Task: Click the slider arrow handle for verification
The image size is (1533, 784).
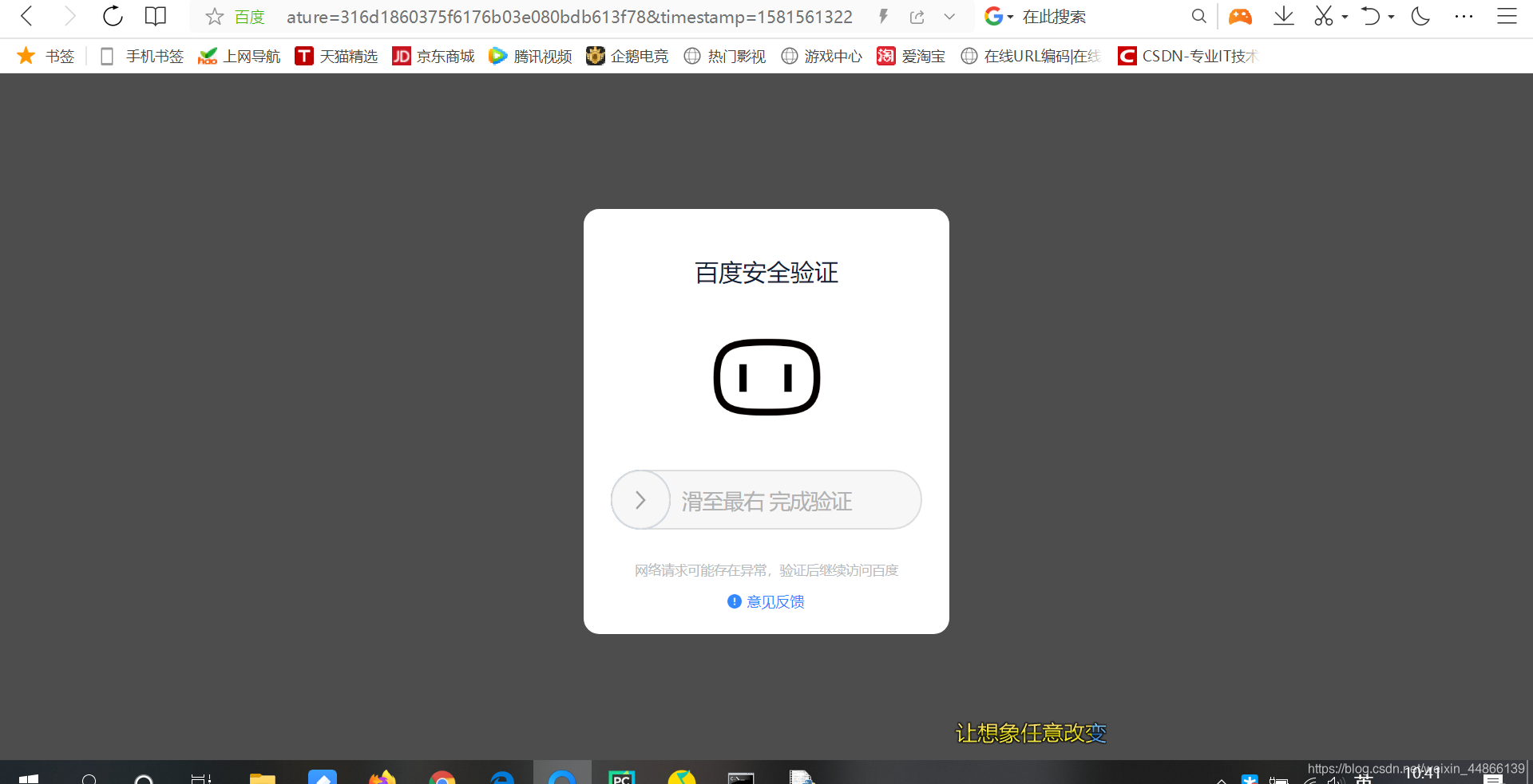Action: coord(640,500)
